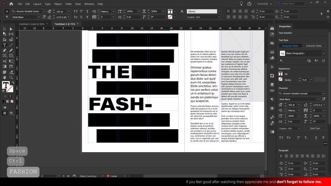The width and height of the screenshot is (331, 186).
Task: Open the Essentials workspace dropdown
Action: (264, 4)
